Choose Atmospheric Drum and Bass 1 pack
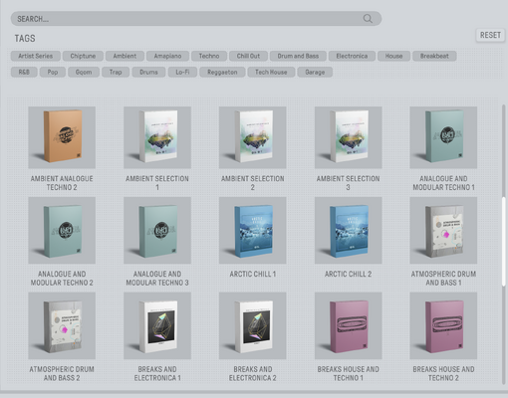This screenshot has height=398, width=508. click(x=443, y=231)
